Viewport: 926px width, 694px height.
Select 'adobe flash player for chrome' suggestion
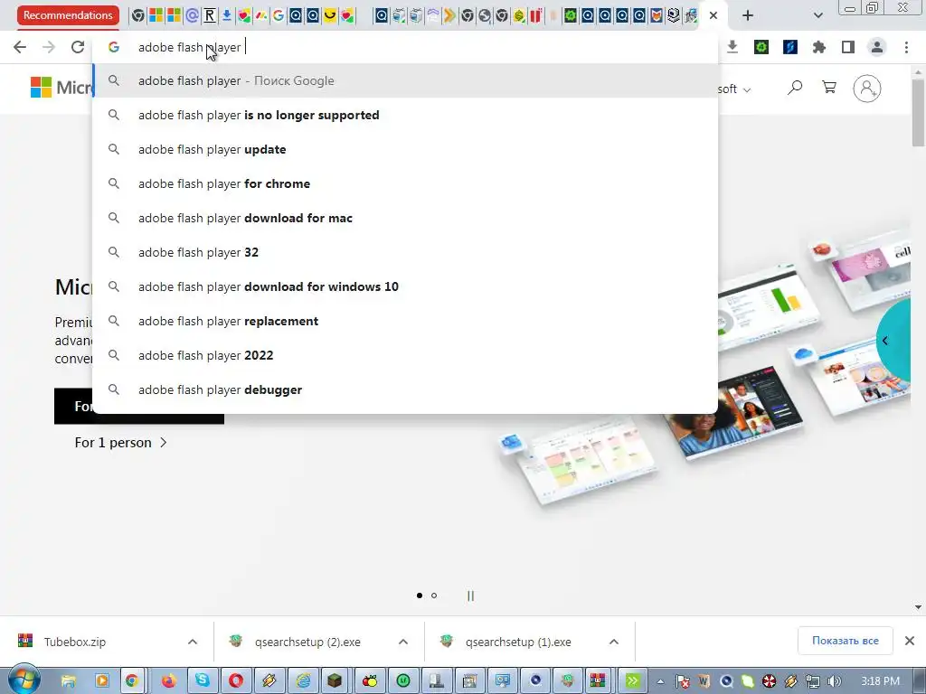coord(405,183)
